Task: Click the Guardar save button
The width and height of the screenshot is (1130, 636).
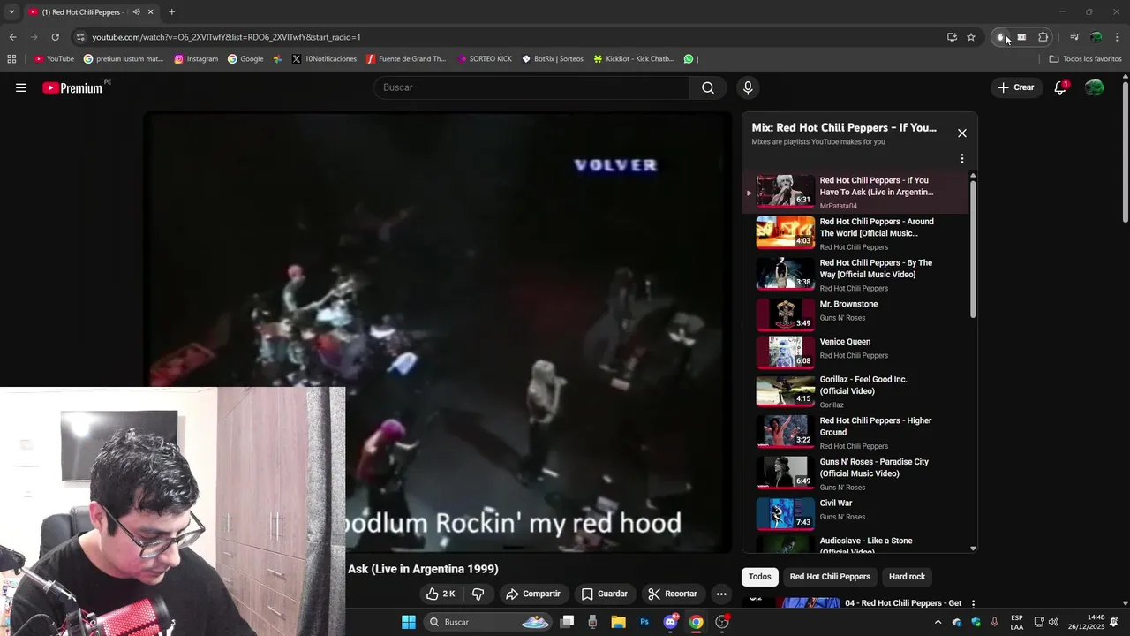Action: (x=604, y=594)
